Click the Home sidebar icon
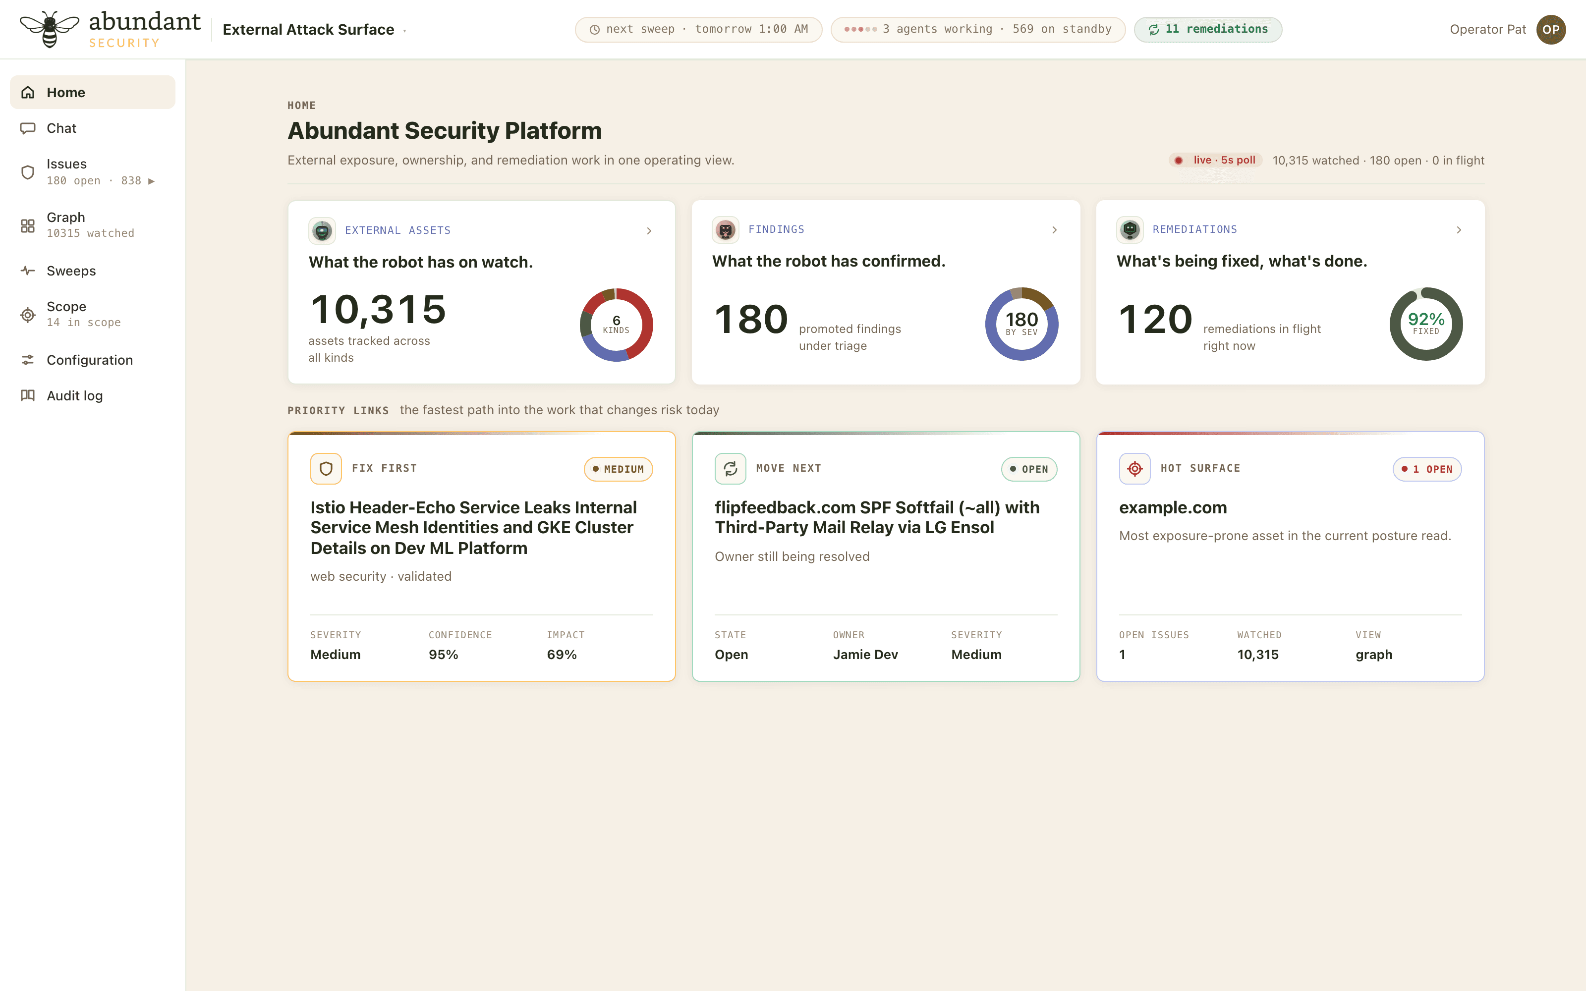This screenshot has width=1586, height=991. 28,93
